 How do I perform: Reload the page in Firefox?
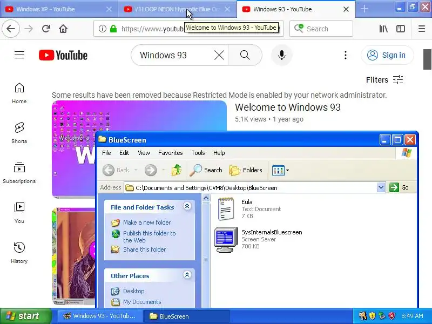[x=46, y=29]
